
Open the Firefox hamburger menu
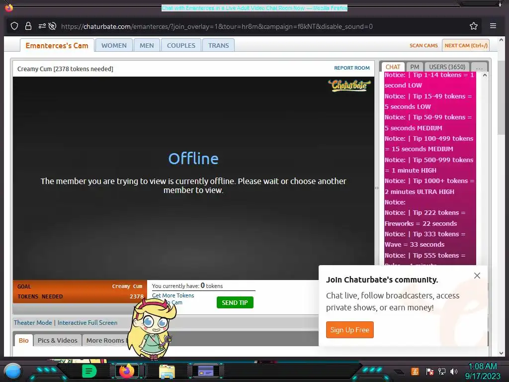[493, 26]
